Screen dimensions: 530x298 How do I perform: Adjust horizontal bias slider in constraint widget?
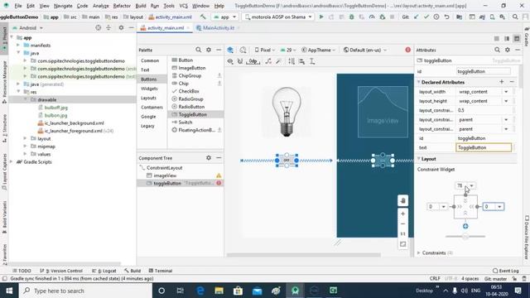(x=465, y=237)
